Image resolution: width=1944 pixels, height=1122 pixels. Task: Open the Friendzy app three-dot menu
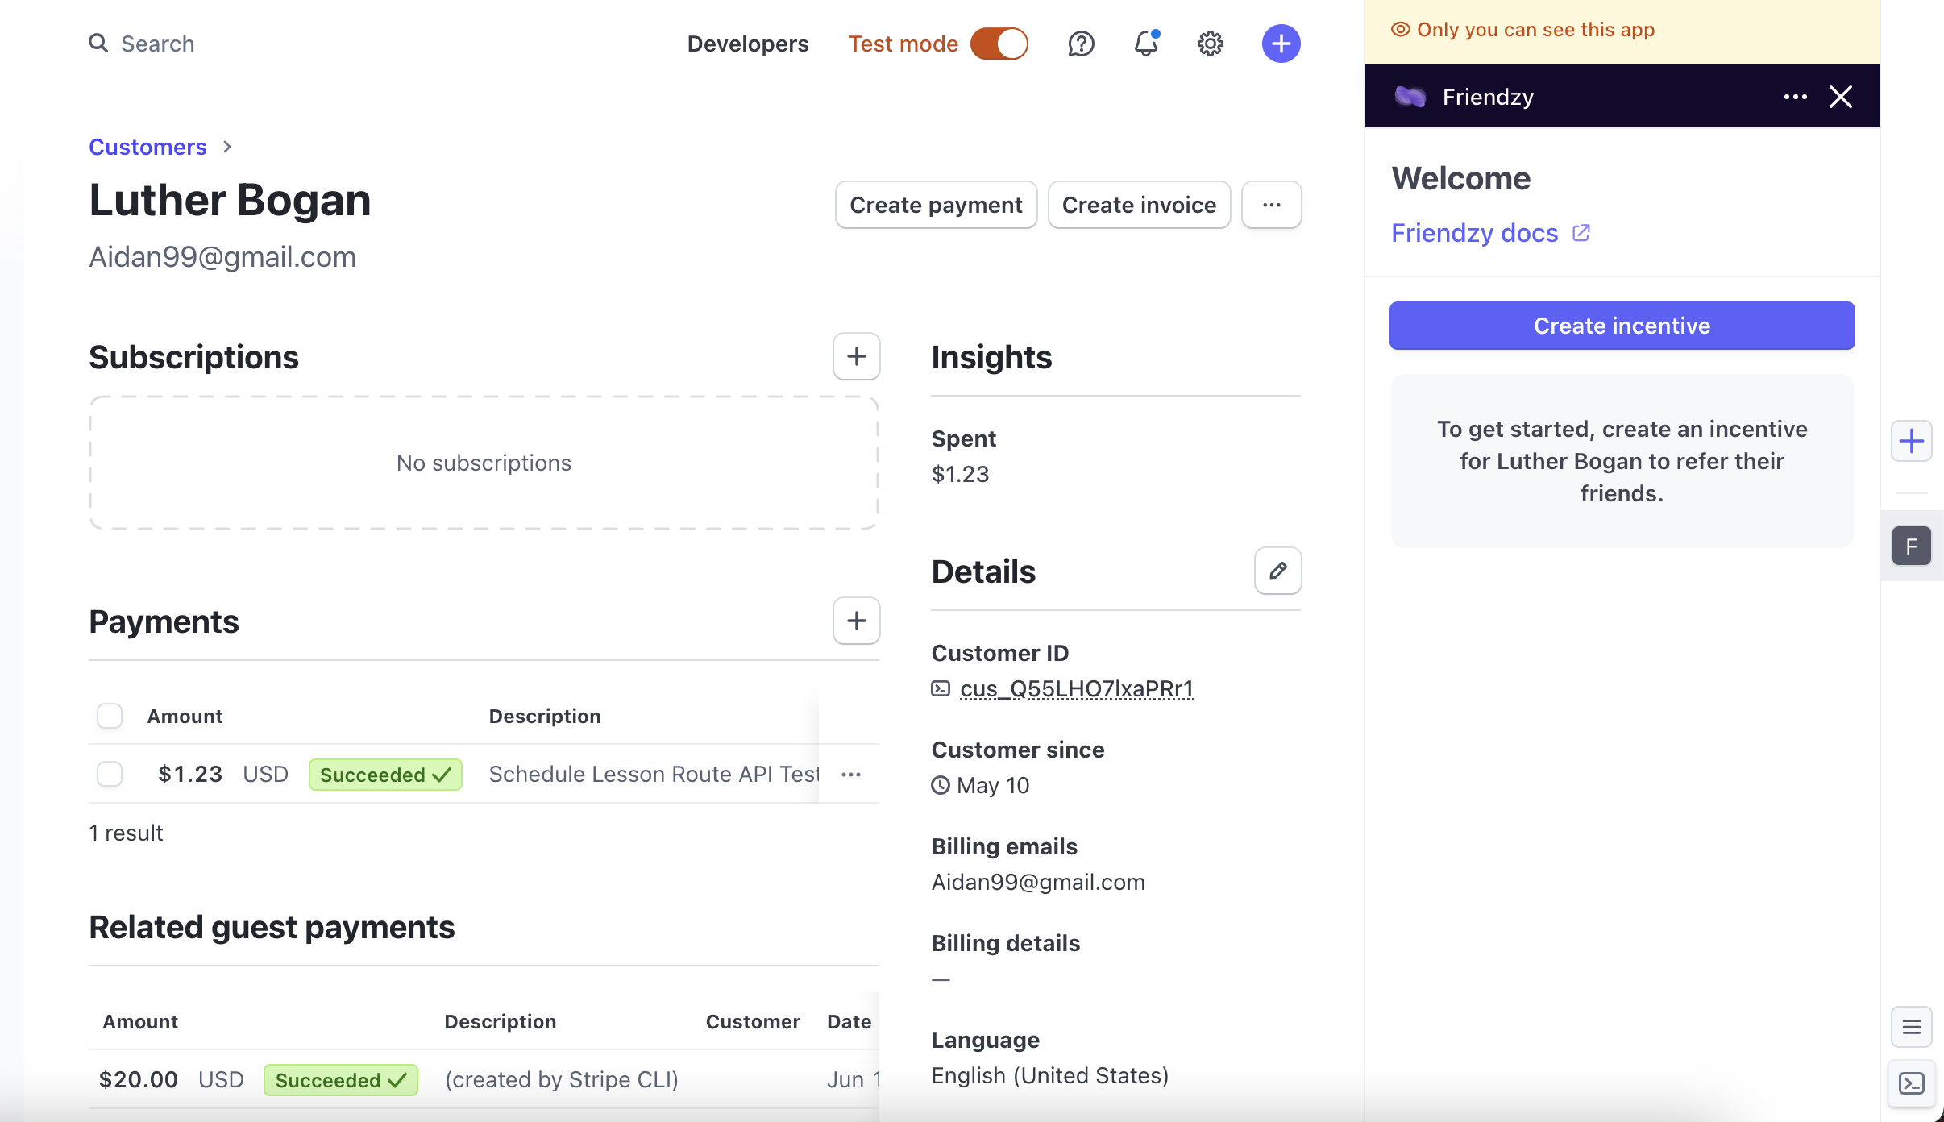tap(1795, 97)
